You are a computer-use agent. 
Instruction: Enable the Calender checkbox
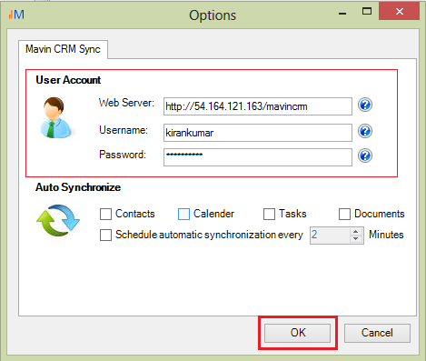click(183, 214)
